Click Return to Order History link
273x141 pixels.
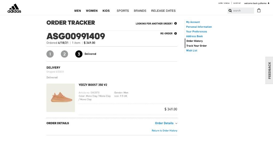click(x=164, y=131)
